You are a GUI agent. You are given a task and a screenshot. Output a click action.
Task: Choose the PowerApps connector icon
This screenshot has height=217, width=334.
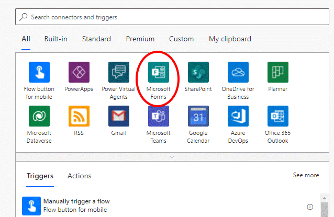coord(79,72)
